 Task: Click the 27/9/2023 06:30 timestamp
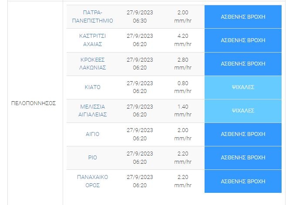tap(140, 17)
